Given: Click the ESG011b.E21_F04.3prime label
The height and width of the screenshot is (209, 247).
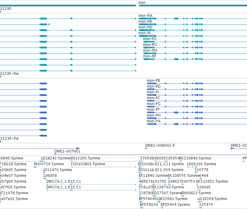Looking at the screenshot, I should click(x=161, y=170).
